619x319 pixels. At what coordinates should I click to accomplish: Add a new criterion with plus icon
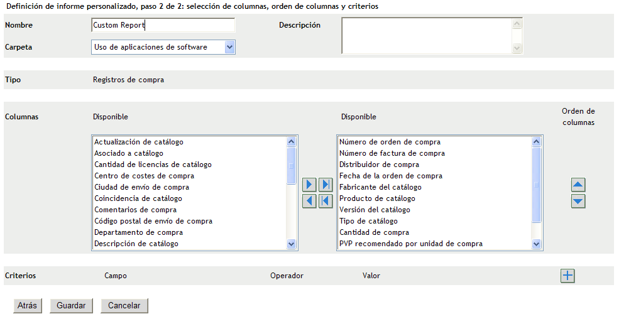click(567, 276)
